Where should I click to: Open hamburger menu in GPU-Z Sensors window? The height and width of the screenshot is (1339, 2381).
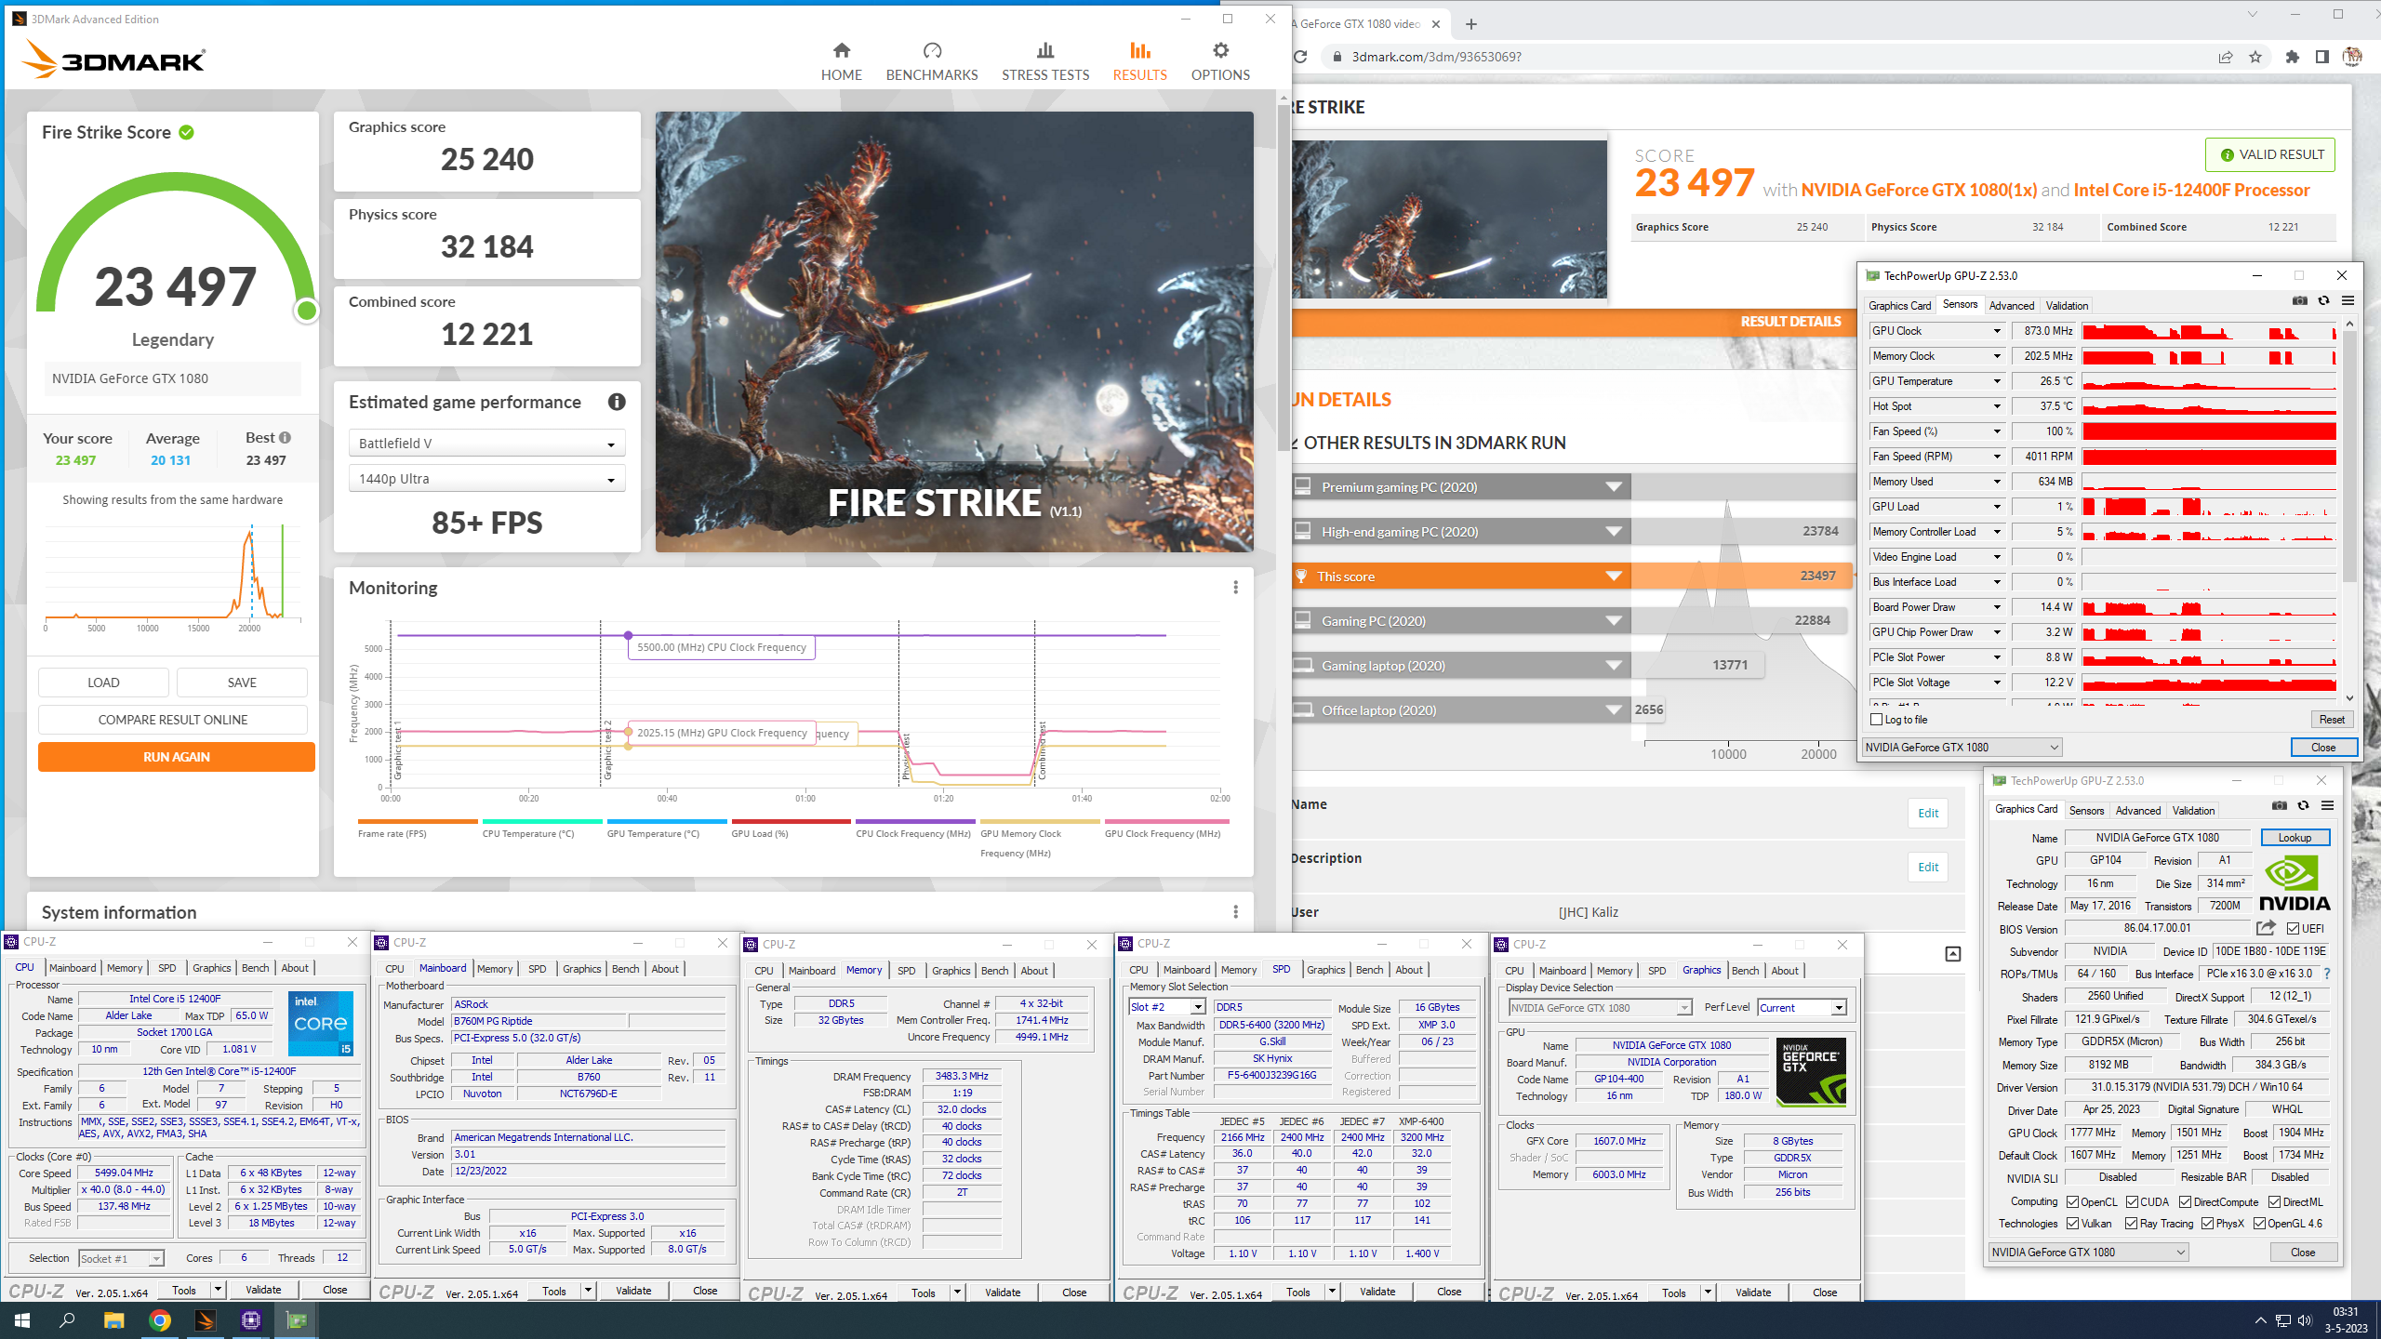(2348, 301)
